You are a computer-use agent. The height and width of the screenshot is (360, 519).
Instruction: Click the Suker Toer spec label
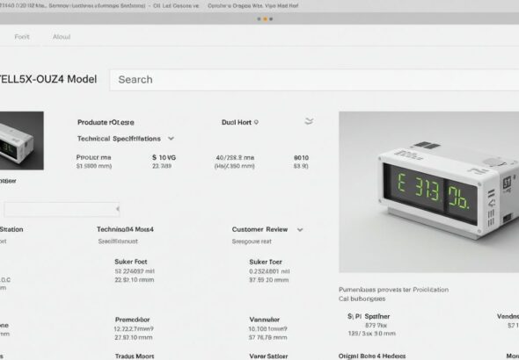click(266, 262)
